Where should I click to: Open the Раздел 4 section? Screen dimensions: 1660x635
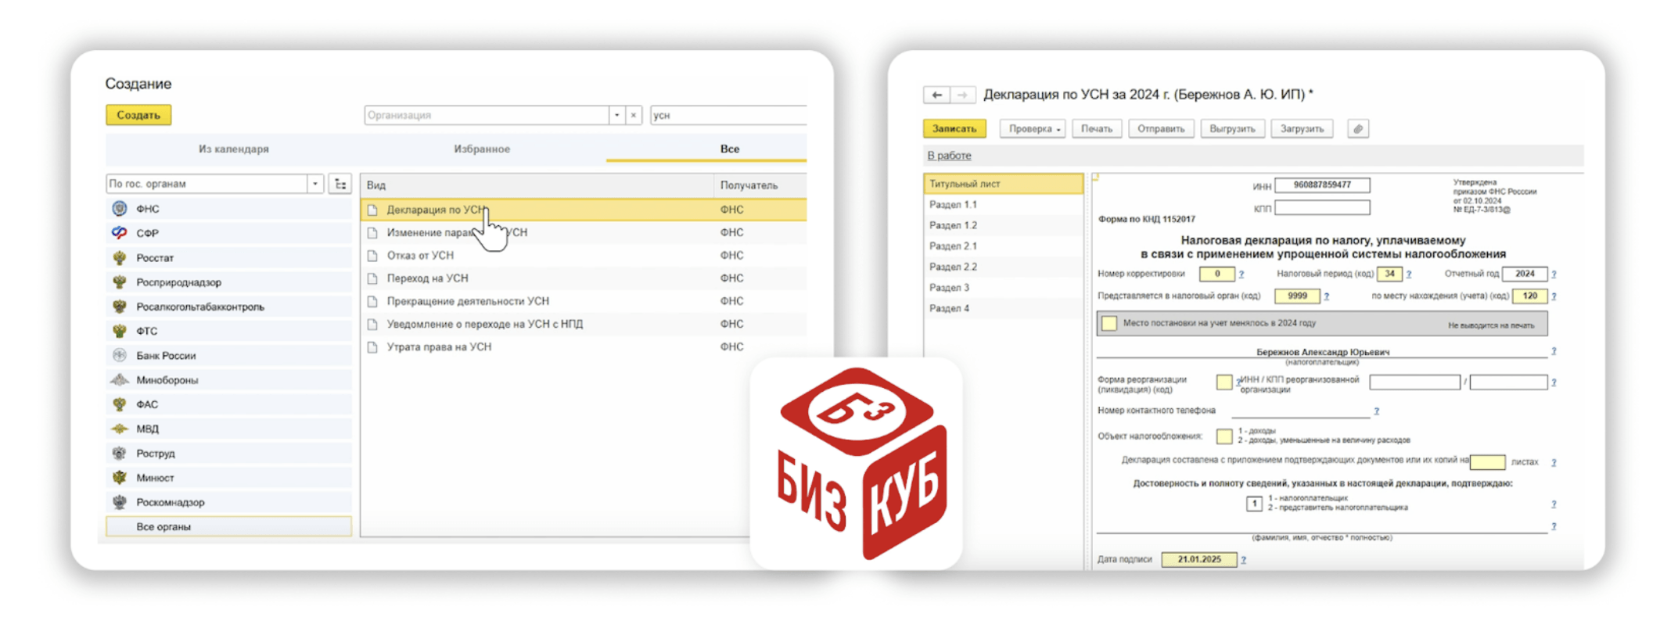(x=1004, y=309)
